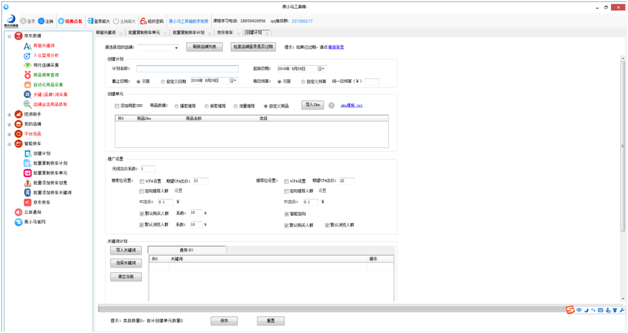
Task: Select 自定义日期 radio for 截止日期
Action: click(163, 82)
